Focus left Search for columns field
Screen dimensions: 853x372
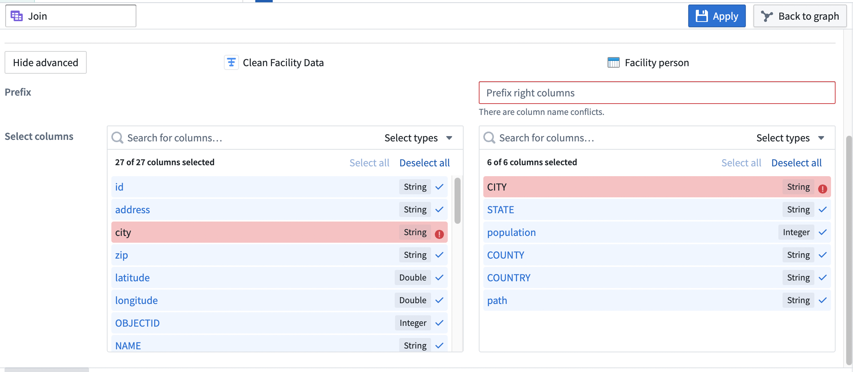(242, 138)
